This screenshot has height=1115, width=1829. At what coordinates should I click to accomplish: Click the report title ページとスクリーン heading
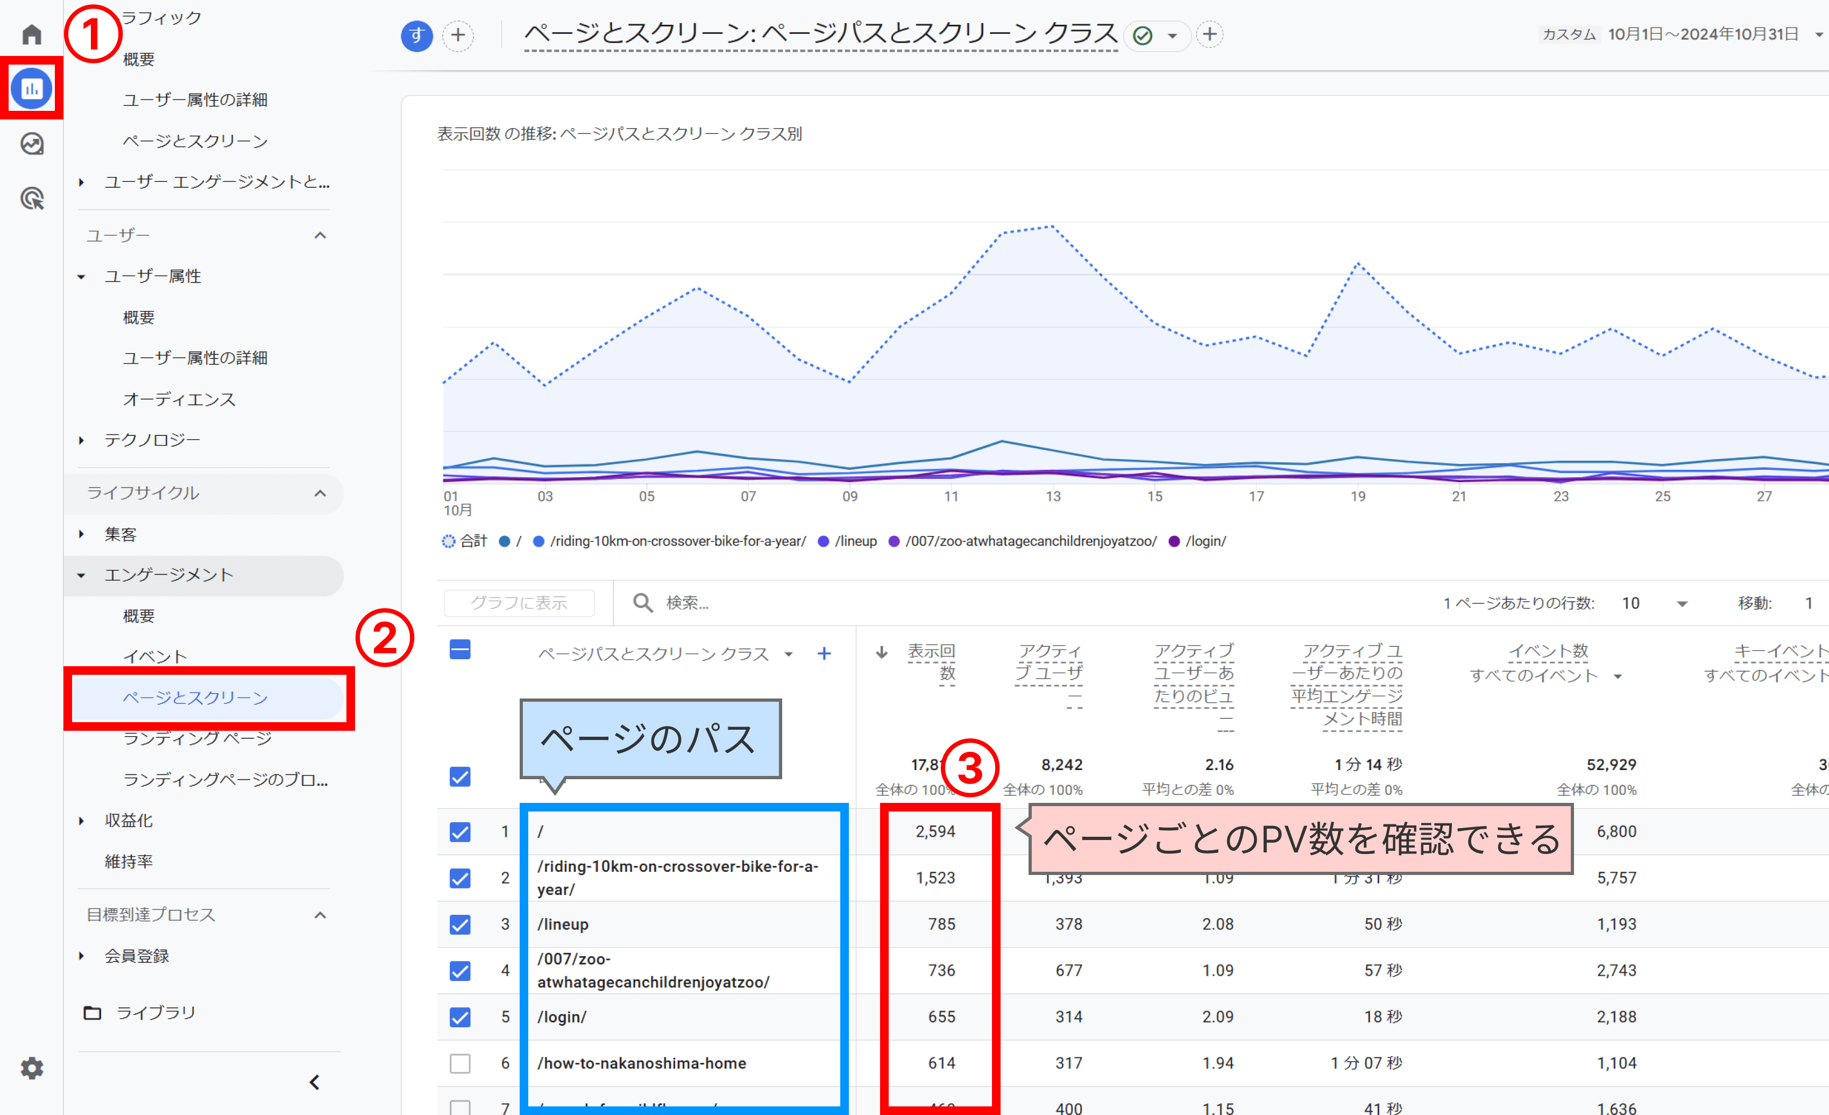(x=820, y=34)
